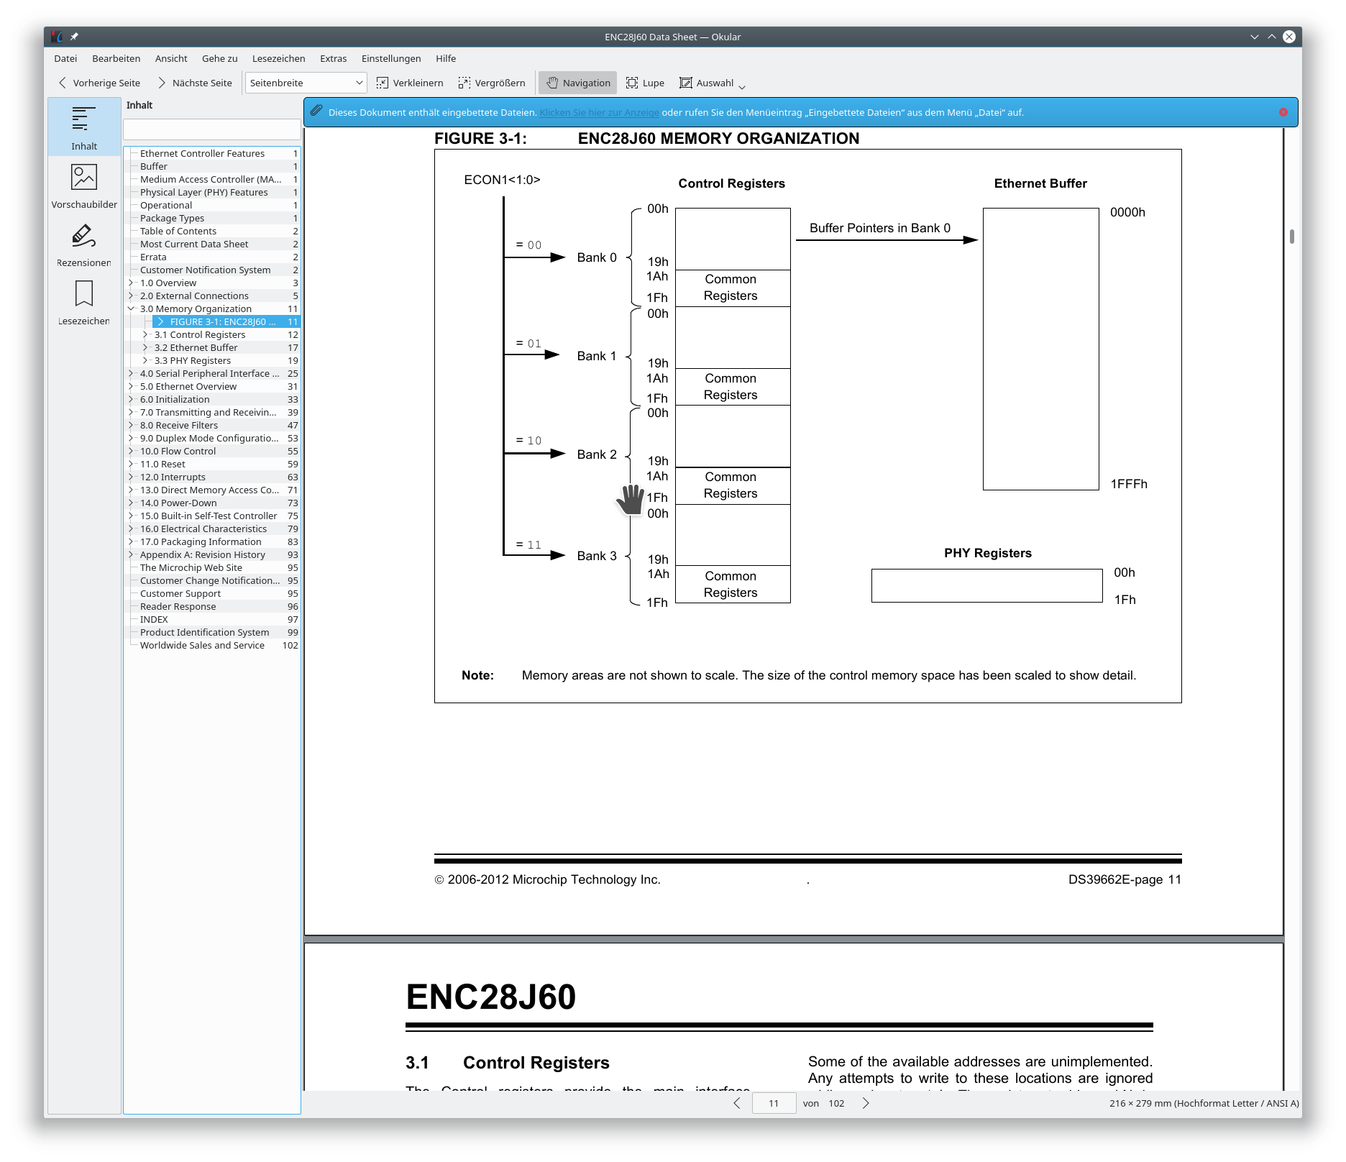This screenshot has width=1346, height=1162.
Task: Open the Vorschaubilder thumbnails panel
Action: (84, 186)
